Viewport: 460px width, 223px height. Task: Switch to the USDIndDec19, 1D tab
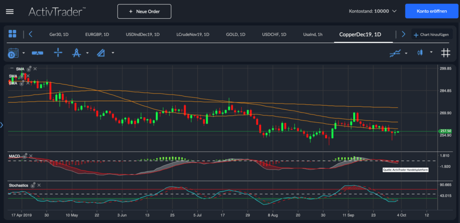142,34
